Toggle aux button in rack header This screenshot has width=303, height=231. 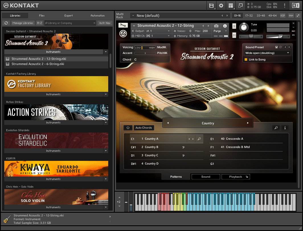pos(291,15)
